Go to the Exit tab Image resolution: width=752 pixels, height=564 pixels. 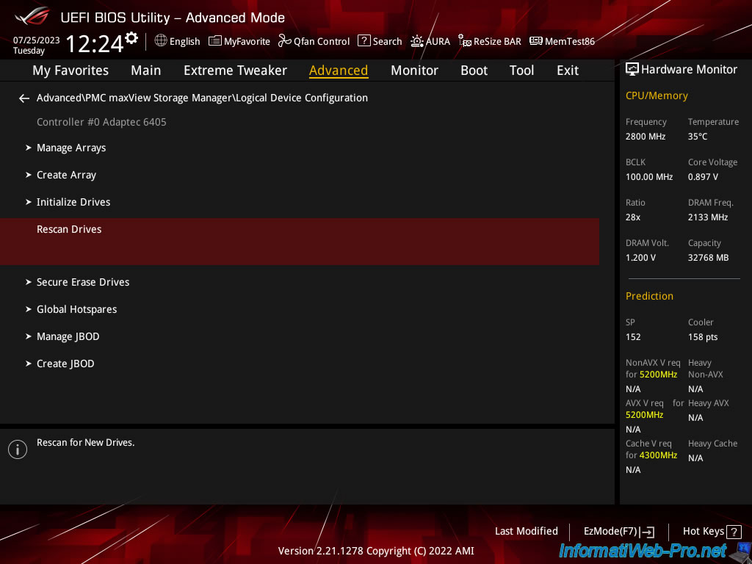[568, 70]
